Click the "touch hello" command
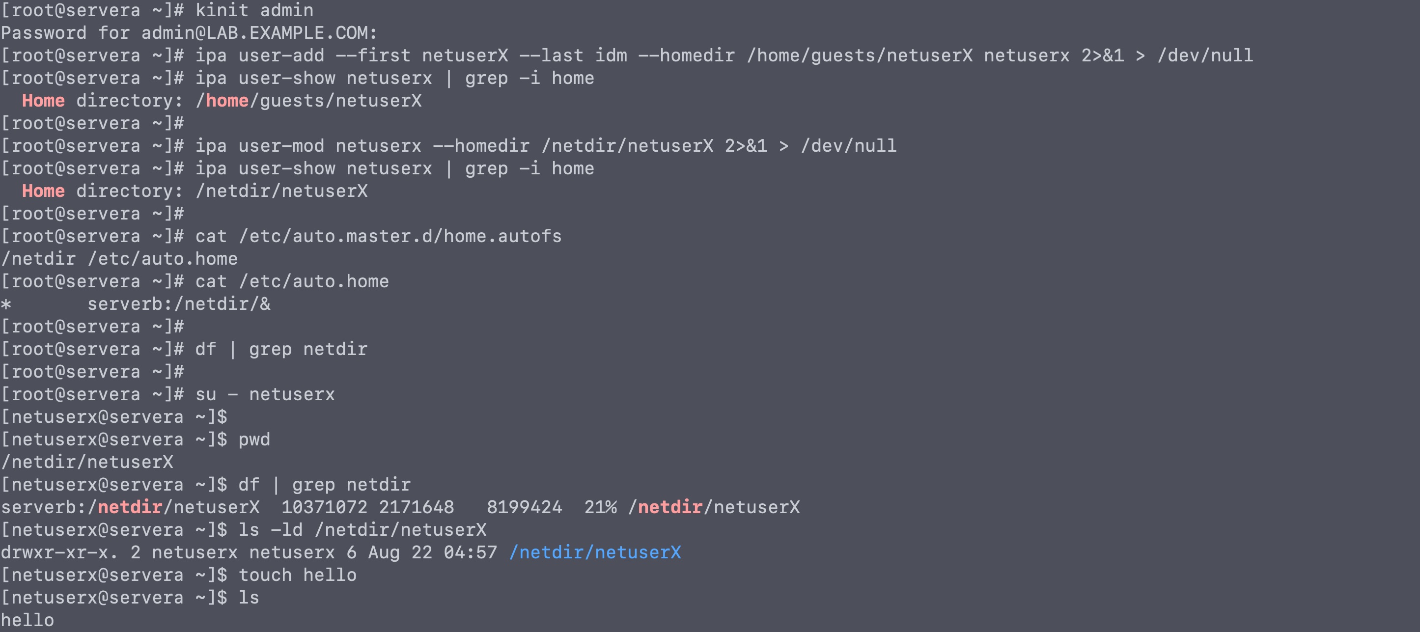 tap(297, 575)
